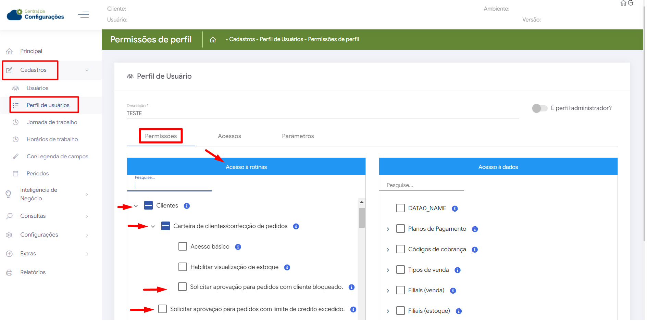Image resolution: width=647 pixels, height=321 pixels.
Task: Switch to the Acessos tab
Action: [229, 136]
